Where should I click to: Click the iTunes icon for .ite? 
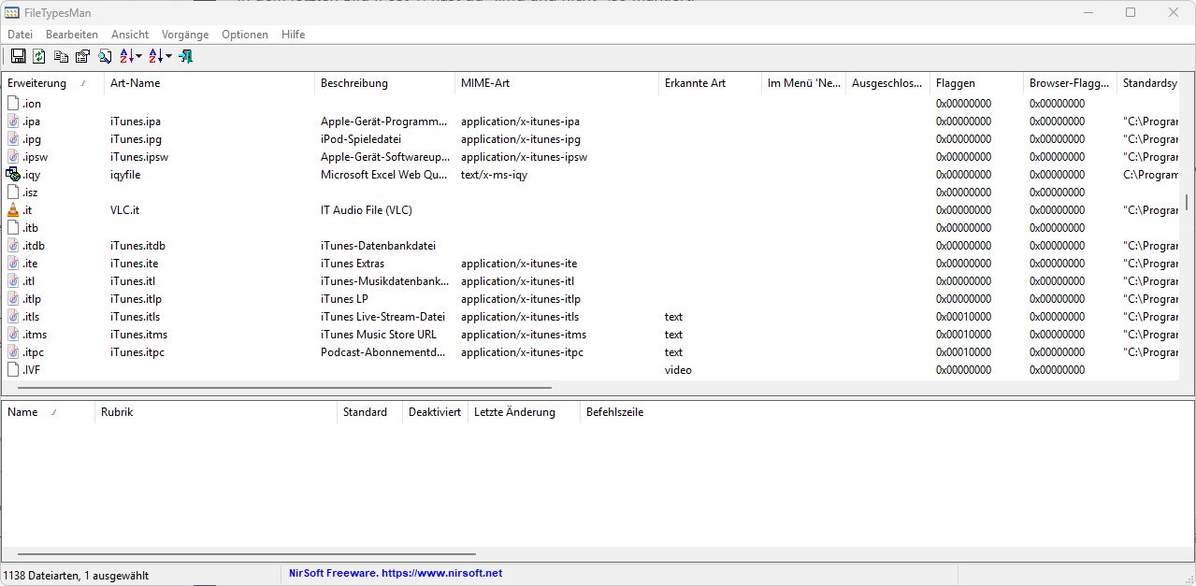[x=13, y=264]
